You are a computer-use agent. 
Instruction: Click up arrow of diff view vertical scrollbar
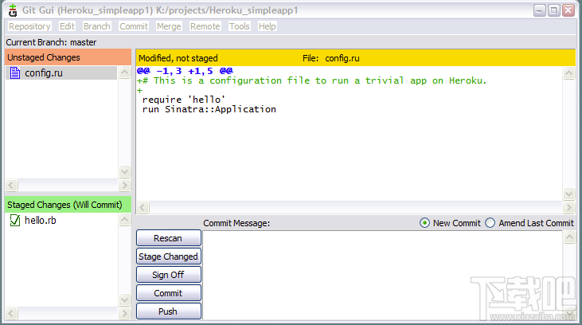coord(569,72)
